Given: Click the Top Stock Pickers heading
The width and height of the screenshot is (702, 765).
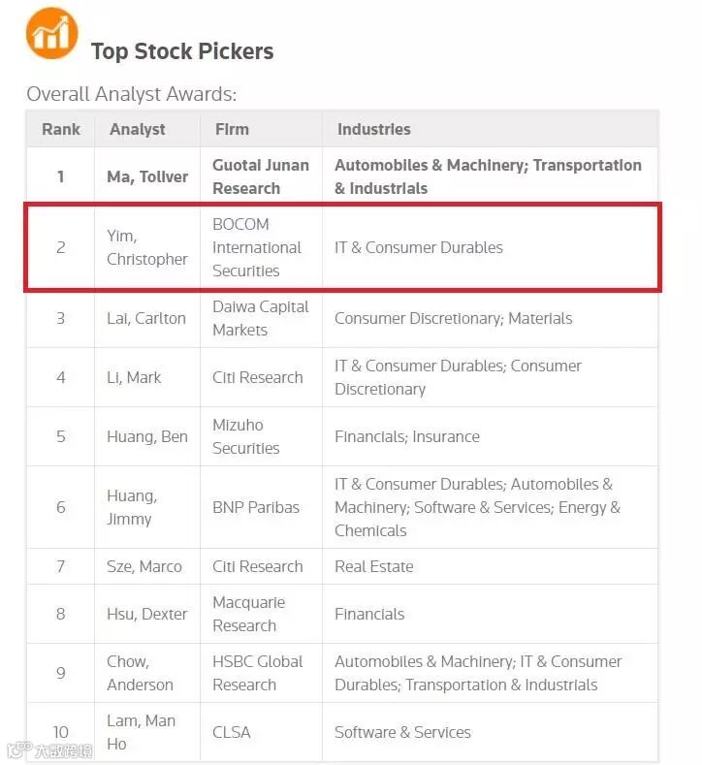Looking at the screenshot, I should click(x=182, y=51).
